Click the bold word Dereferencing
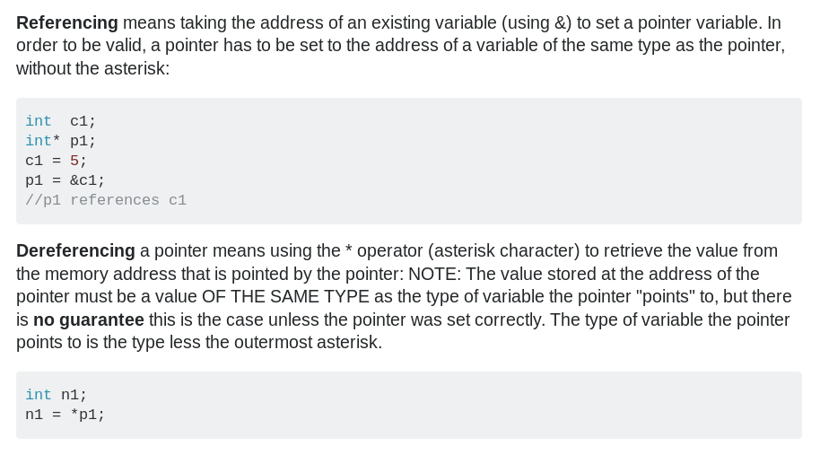The height and width of the screenshot is (455, 820). (x=75, y=251)
